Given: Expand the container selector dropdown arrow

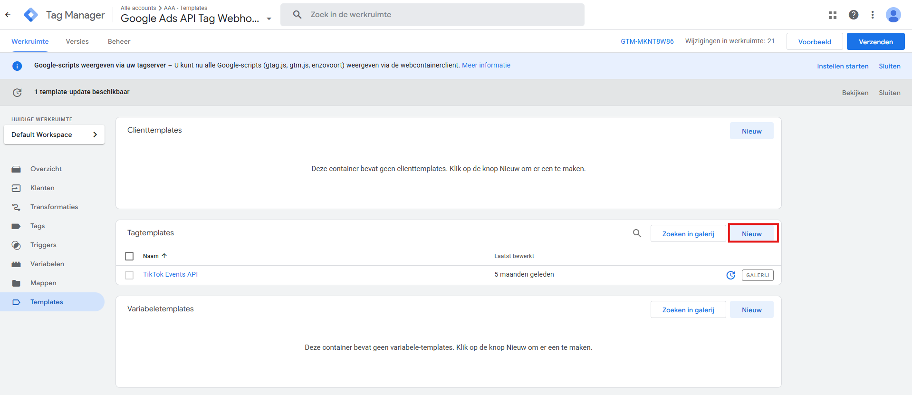Looking at the screenshot, I should [269, 19].
